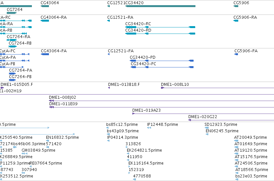Image resolution: width=274 pixels, height=181 pixels.
Task: Select protein CG7264-PA
Action: 21,70
